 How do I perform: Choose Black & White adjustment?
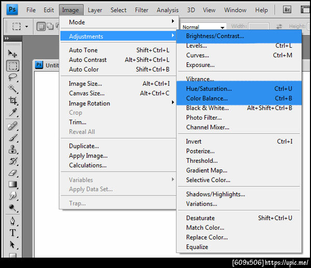click(239, 108)
